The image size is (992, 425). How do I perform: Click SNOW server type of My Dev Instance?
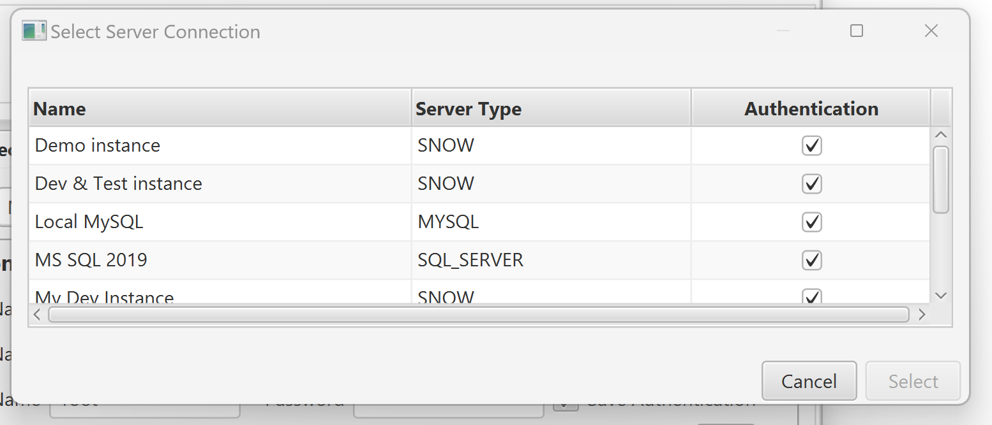pos(446,296)
